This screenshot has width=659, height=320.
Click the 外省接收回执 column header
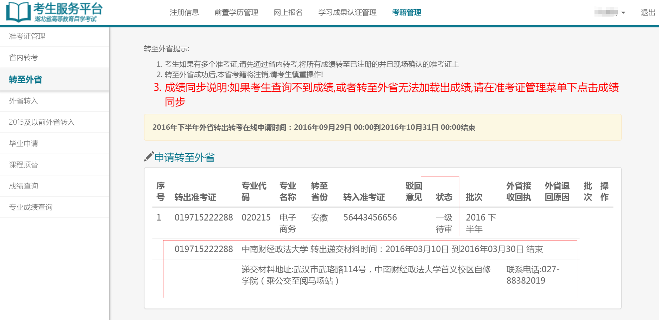[x=519, y=191]
